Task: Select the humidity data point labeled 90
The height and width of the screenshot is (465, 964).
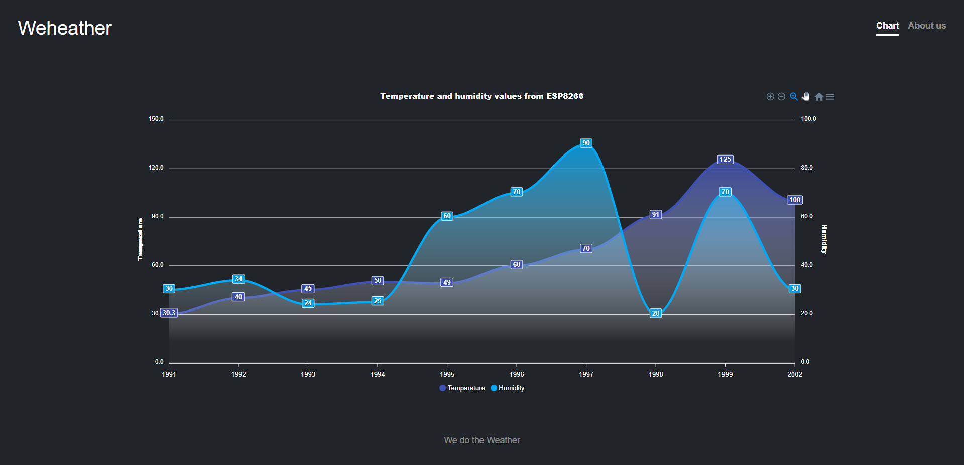Action: click(586, 143)
